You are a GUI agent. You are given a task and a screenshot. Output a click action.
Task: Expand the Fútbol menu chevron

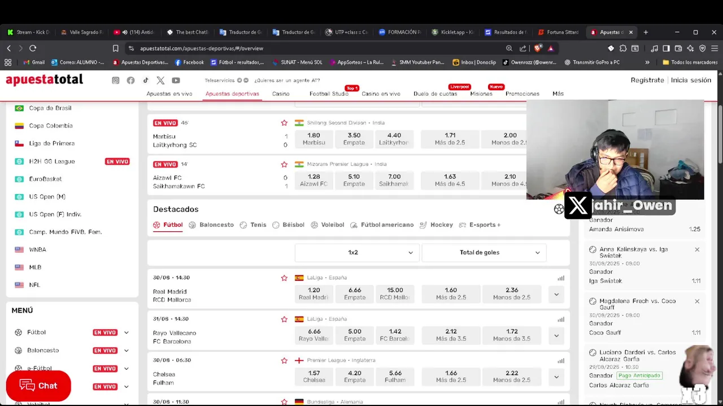[x=126, y=333]
